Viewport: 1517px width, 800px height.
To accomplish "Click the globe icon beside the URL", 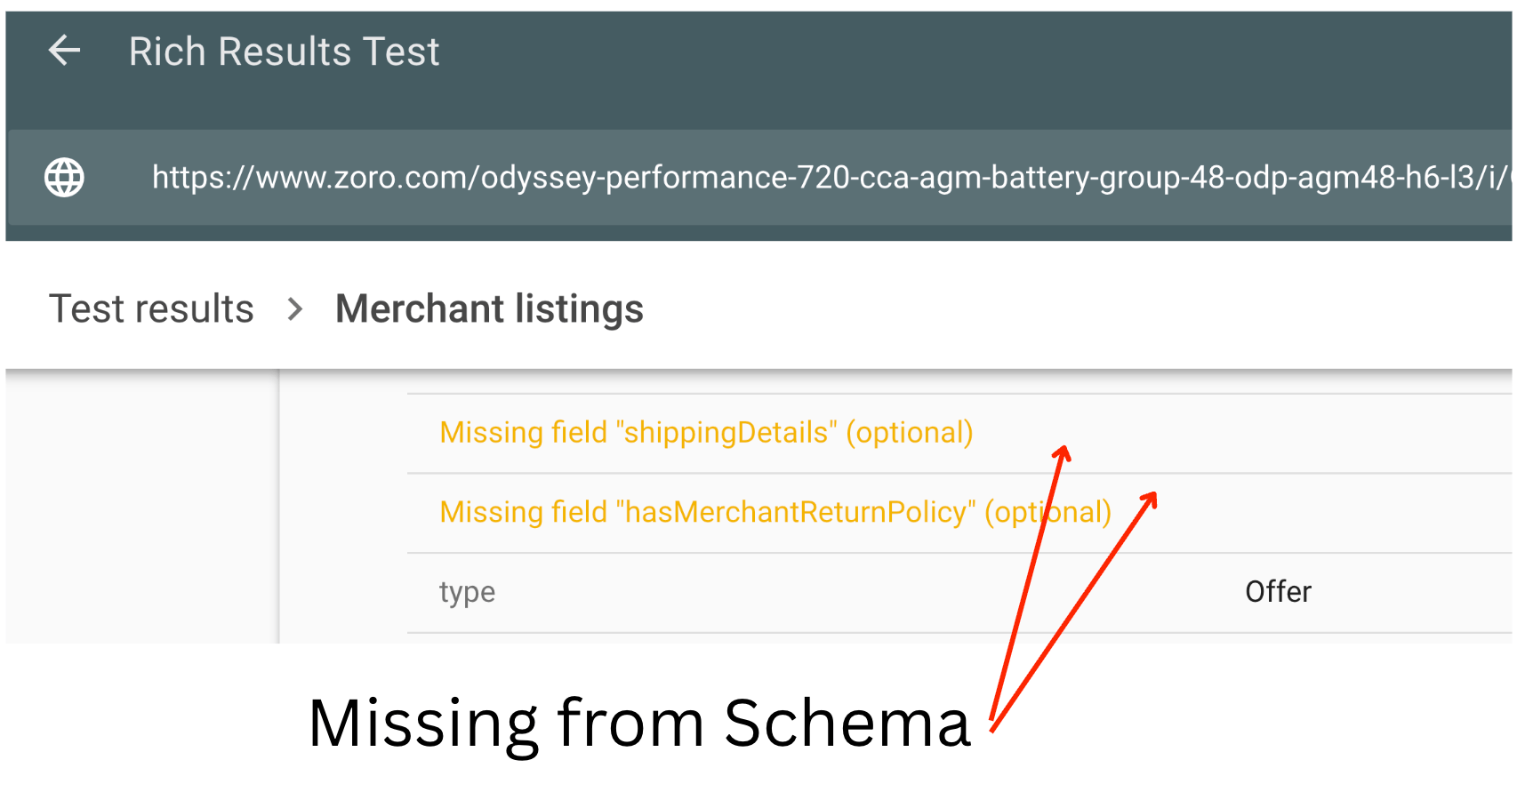I will point(65,177).
